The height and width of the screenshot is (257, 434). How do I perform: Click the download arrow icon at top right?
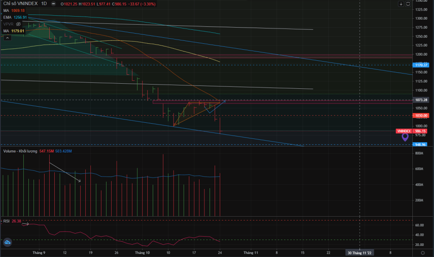(x=401, y=4)
